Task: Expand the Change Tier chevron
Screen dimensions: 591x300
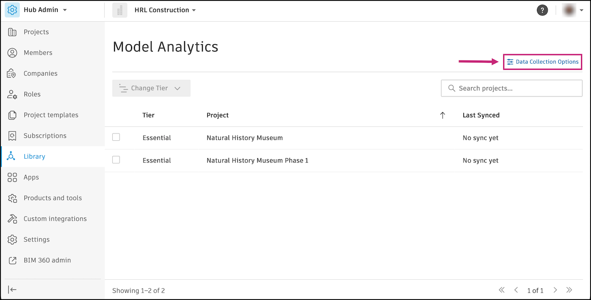Action: coord(177,88)
